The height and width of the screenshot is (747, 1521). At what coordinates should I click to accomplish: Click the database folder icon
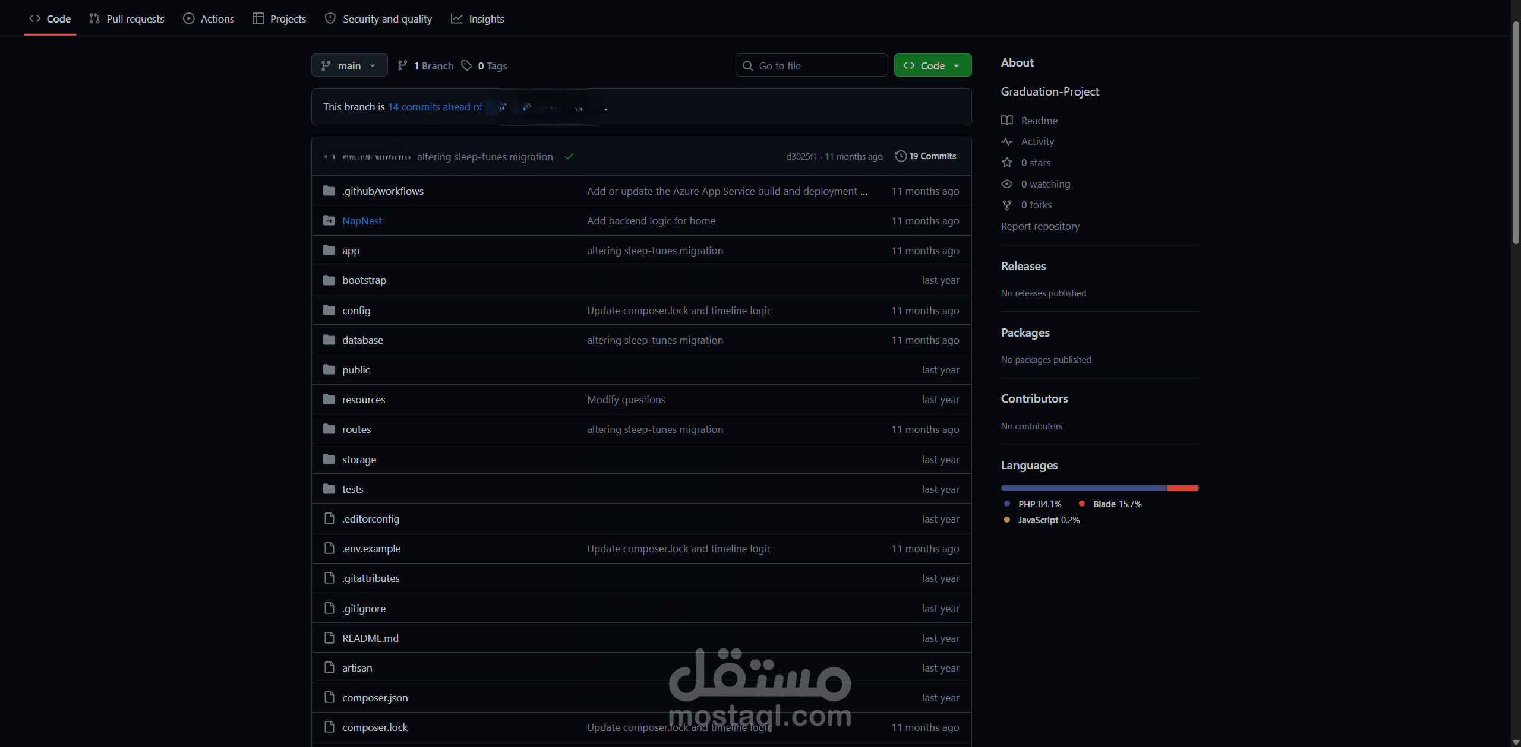pos(329,340)
